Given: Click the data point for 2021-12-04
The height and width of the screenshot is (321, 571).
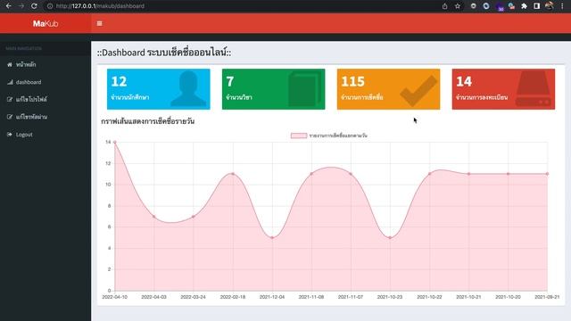Looking at the screenshot, I should pos(272,238).
